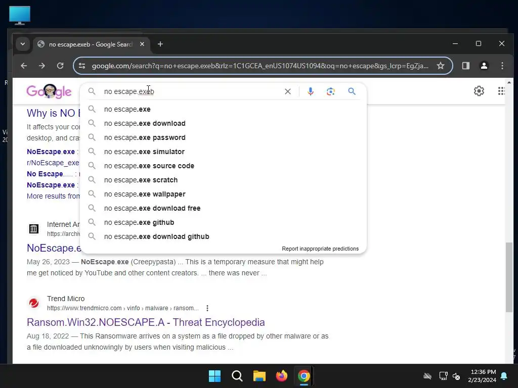Open Google quick settings gear
Viewport: 518px width, 388px height.
(479, 91)
